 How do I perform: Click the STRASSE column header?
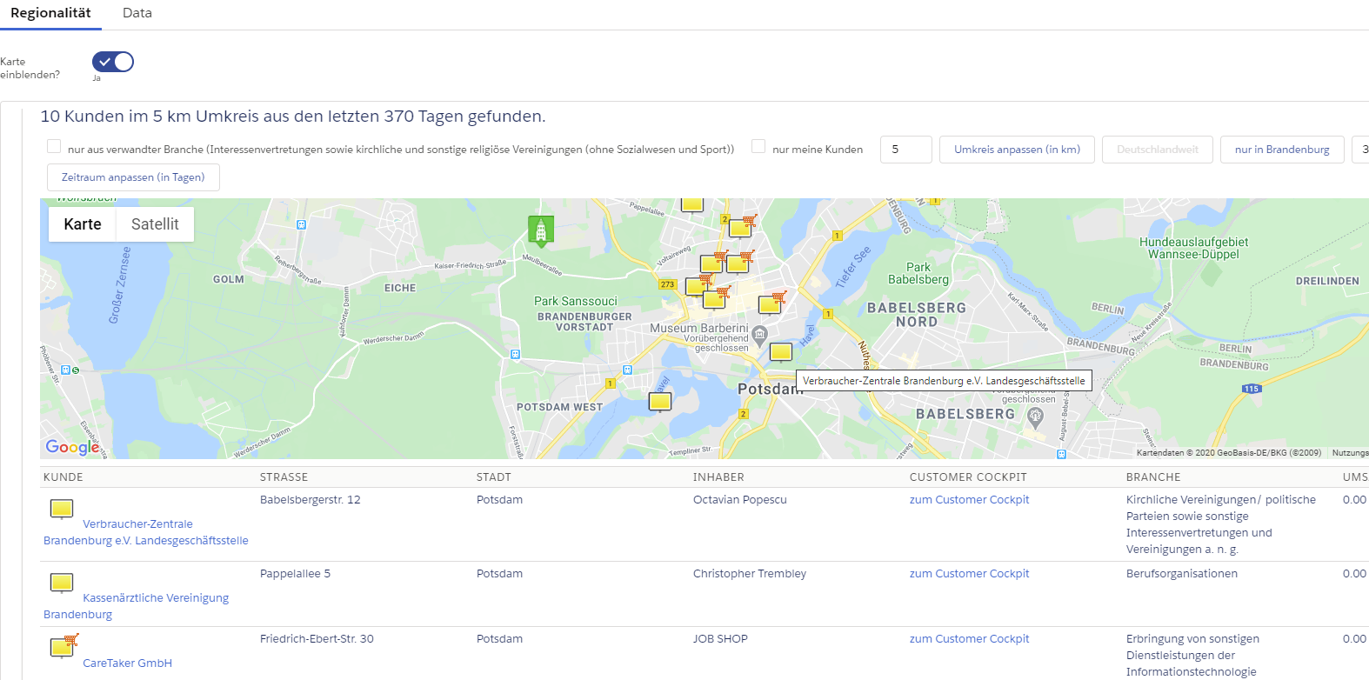[x=284, y=477]
